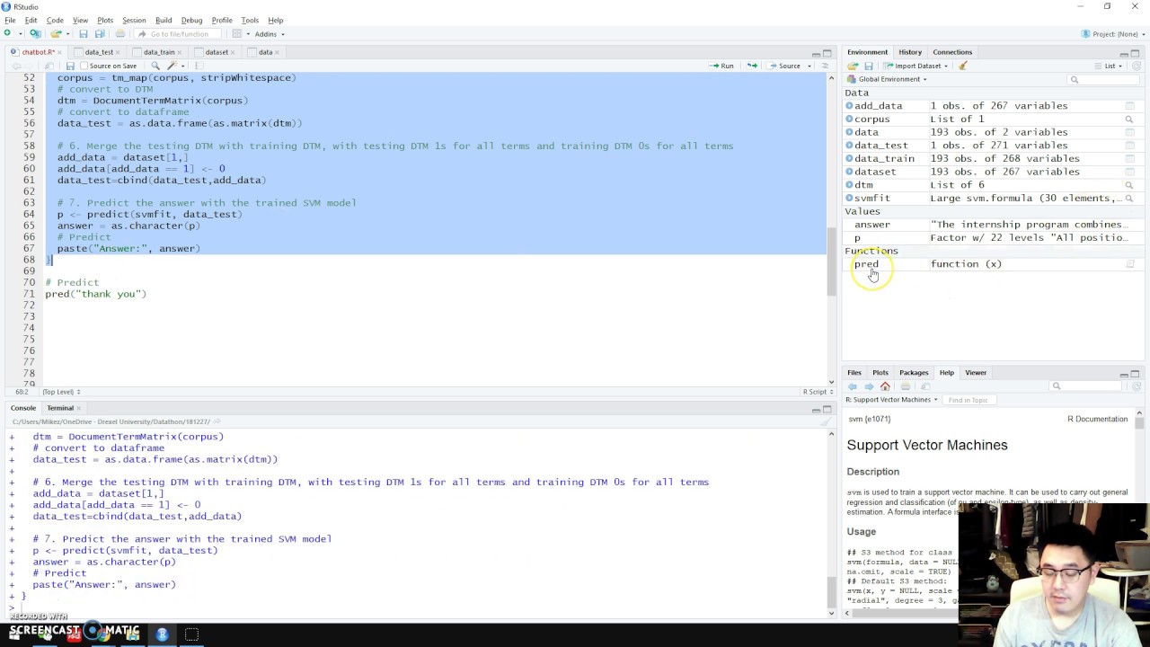Refresh the Environment pane
Image resolution: width=1150 pixels, height=647 pixels.
tap(1136, 66)
